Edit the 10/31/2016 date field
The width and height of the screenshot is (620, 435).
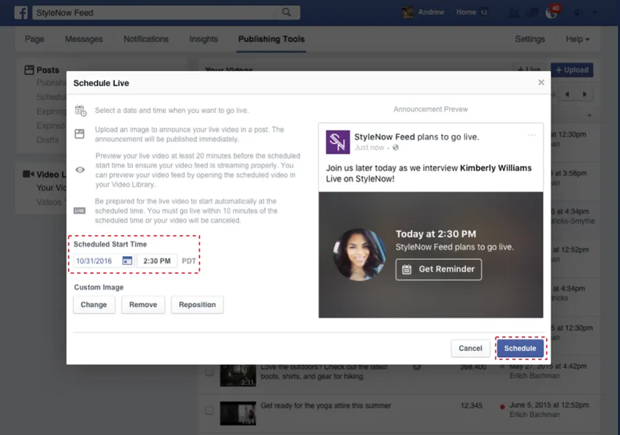pyautogui.click(x=94, y=261)
